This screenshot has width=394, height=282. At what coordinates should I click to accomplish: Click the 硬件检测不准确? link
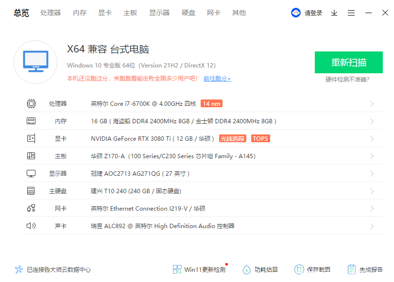pyautogui.click(x=347, y=80)
